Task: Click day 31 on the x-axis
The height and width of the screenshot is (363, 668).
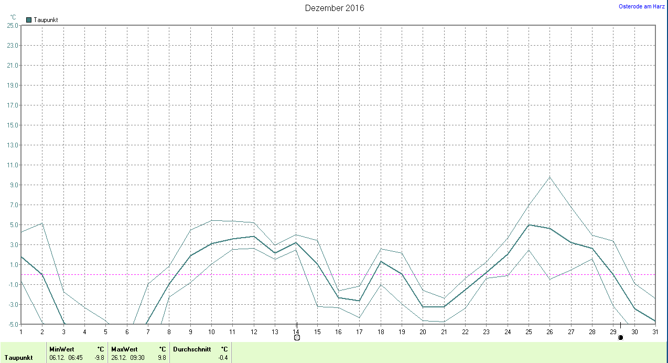Action: point(655,332)
